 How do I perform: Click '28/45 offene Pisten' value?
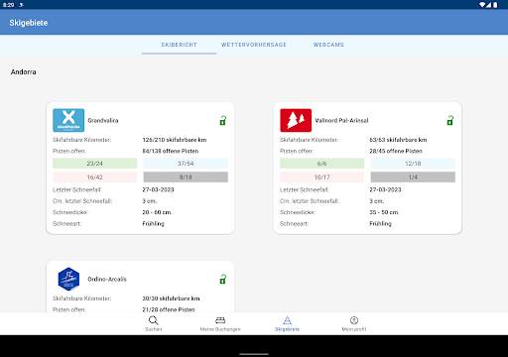point(396,151)
